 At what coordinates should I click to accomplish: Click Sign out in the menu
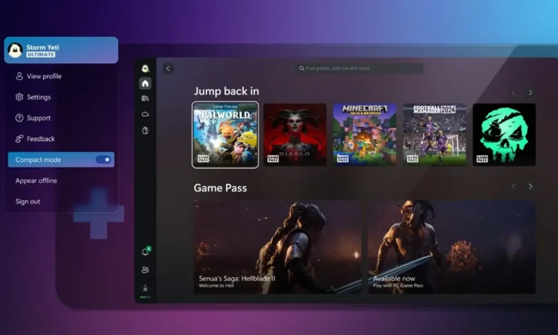point(27,202)
